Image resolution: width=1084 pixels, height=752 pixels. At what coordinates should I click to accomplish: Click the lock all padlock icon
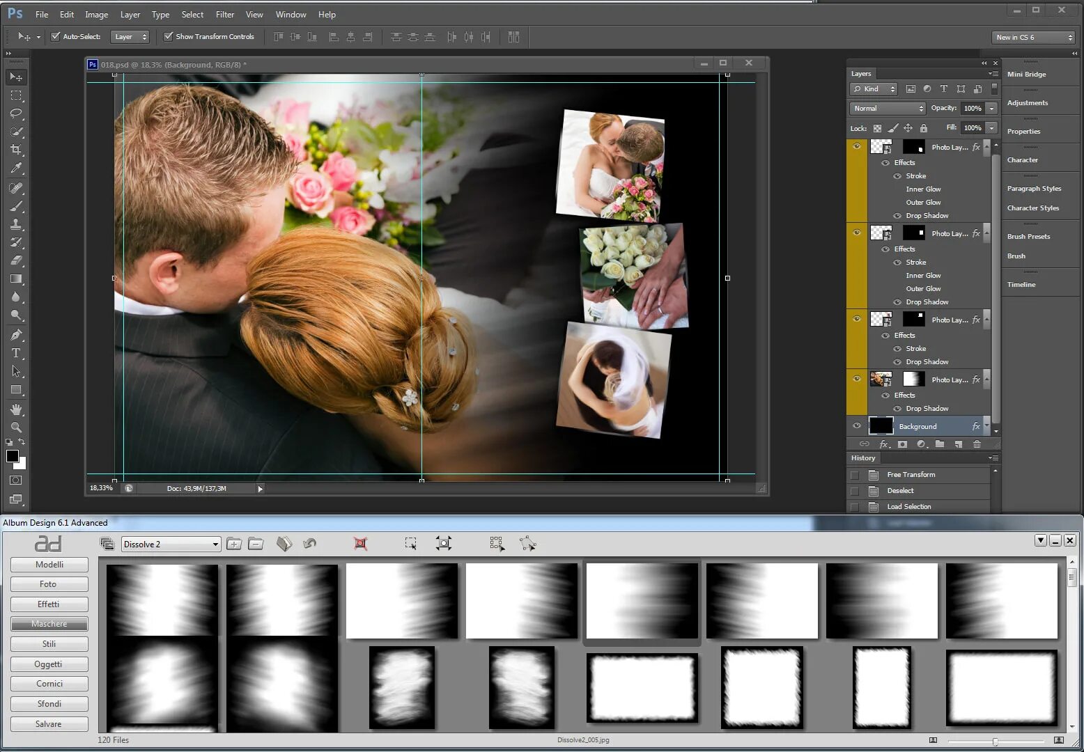pyautogui.click(x=923, y=128)
